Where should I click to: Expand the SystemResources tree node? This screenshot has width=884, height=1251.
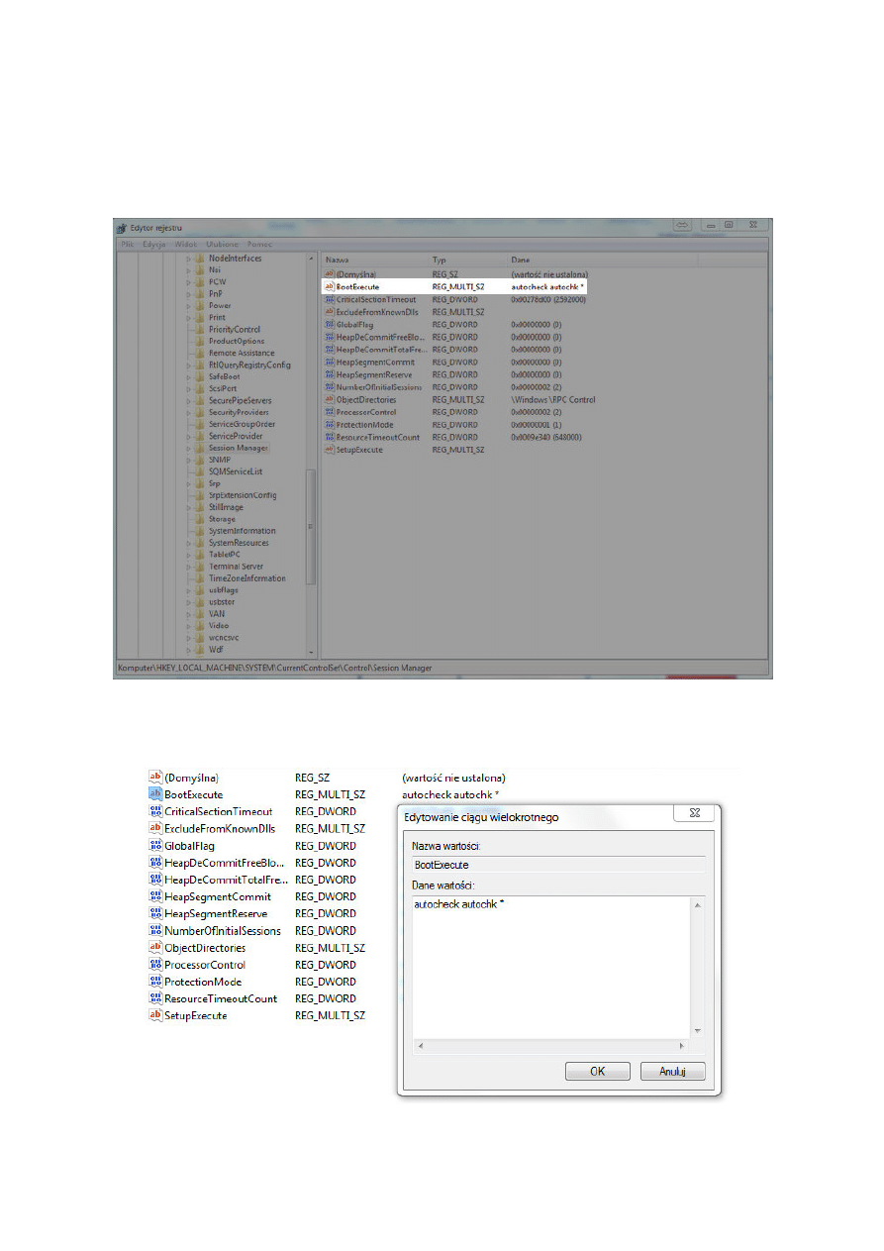pyautogui.click(x=188, y=543)
